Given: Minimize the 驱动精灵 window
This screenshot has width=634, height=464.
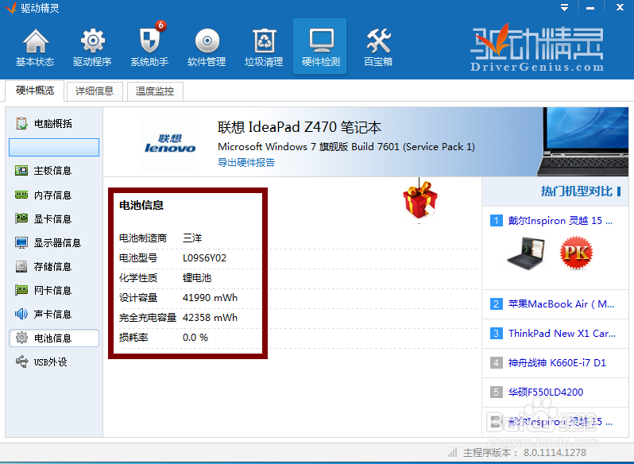Looking at the screenshot, I should tap(590, 7).
